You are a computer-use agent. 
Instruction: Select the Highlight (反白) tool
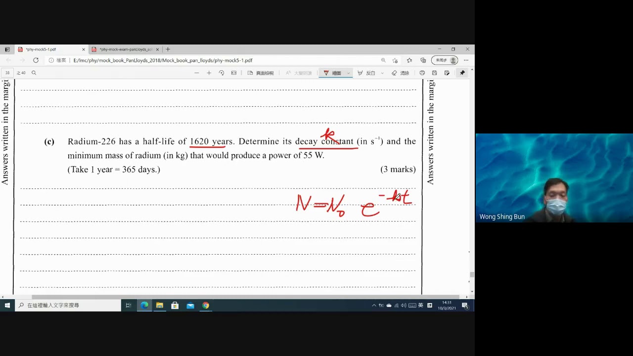tap(366, 73)
